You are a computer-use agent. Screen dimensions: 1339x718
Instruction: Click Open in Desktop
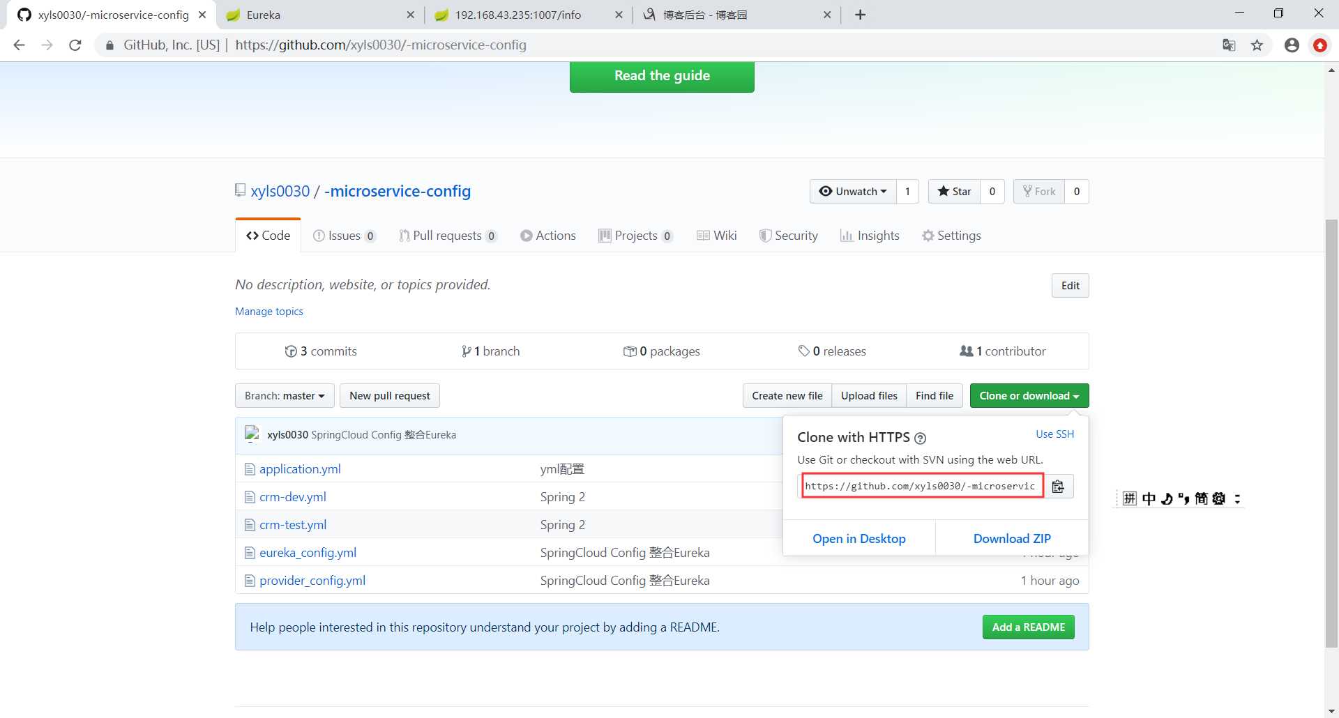click(859, 539)
